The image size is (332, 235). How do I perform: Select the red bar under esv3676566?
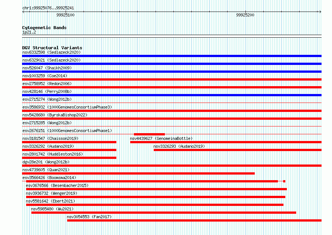156,189
